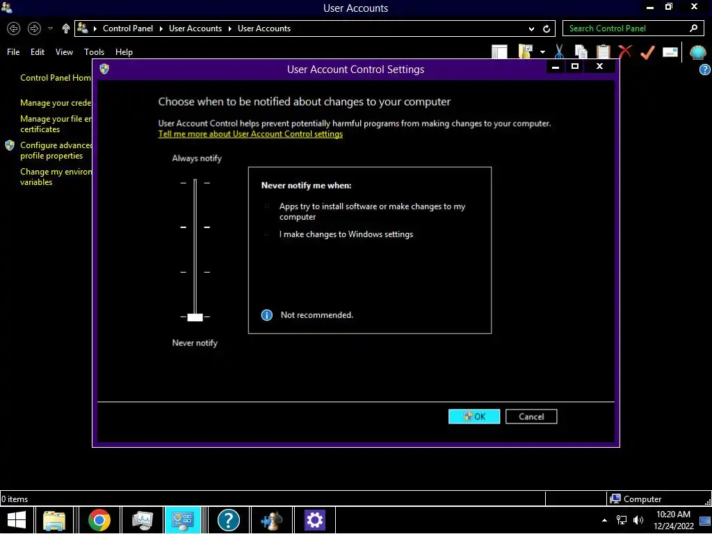The image size is (712, 534).
Task: Open File Explorer from taskbar
Action: [54, 520]
